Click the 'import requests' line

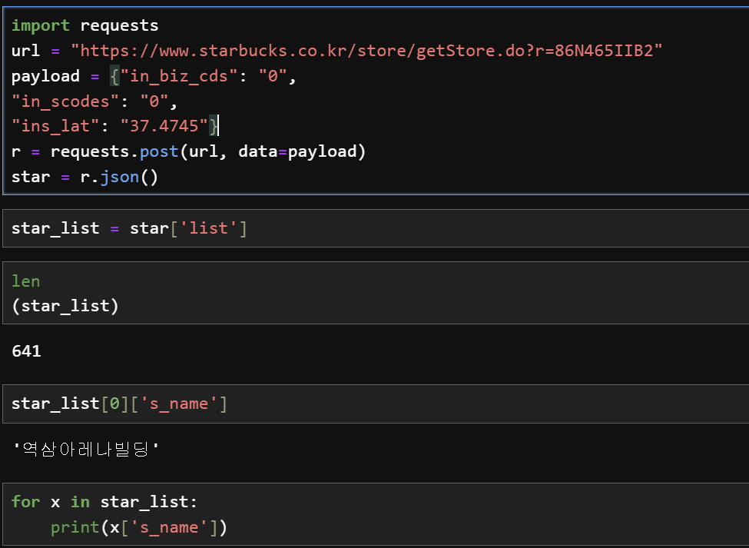[x=85, y=25]
